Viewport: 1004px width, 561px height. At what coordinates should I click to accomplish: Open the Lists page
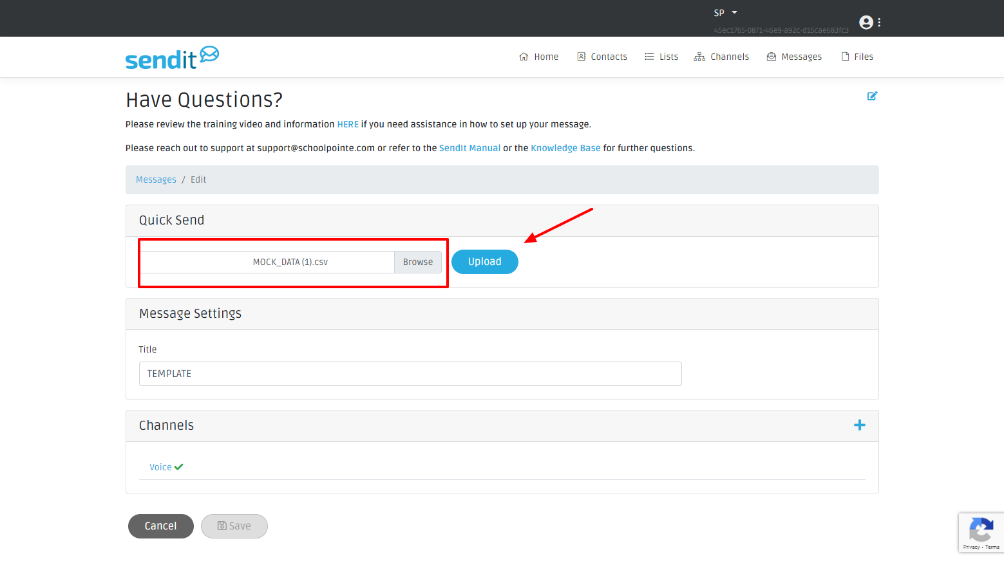point(661,57)
